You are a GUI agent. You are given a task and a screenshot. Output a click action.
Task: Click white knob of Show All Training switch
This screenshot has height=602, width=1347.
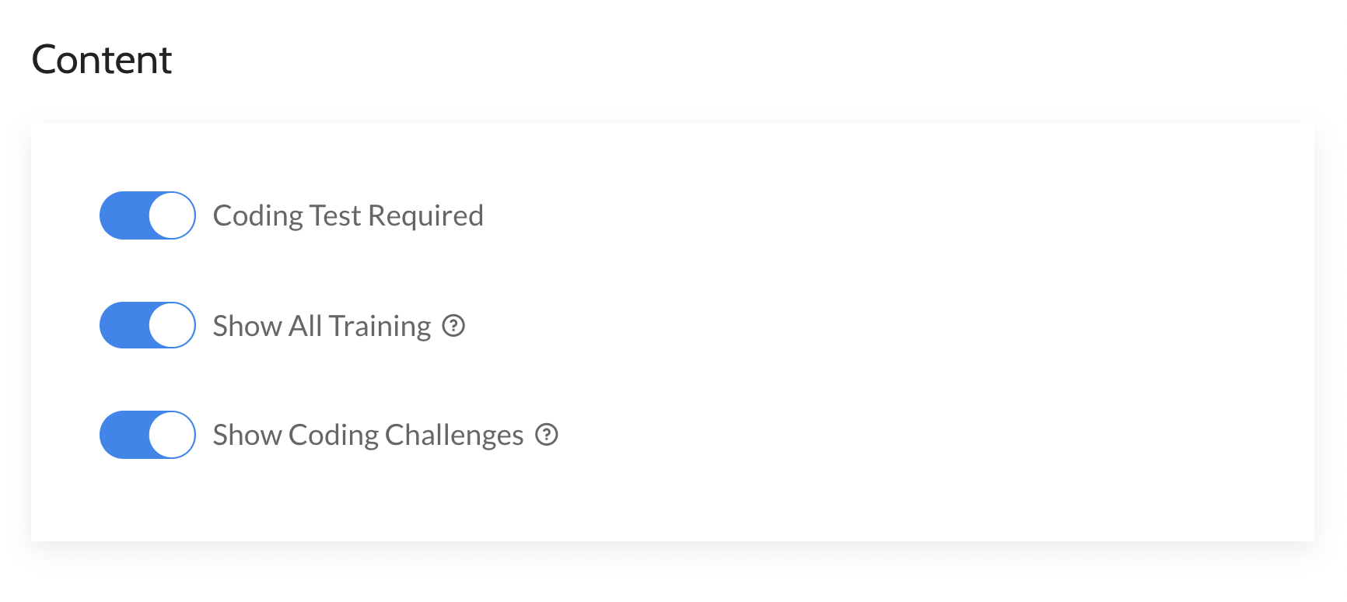[x=172, y=325]
